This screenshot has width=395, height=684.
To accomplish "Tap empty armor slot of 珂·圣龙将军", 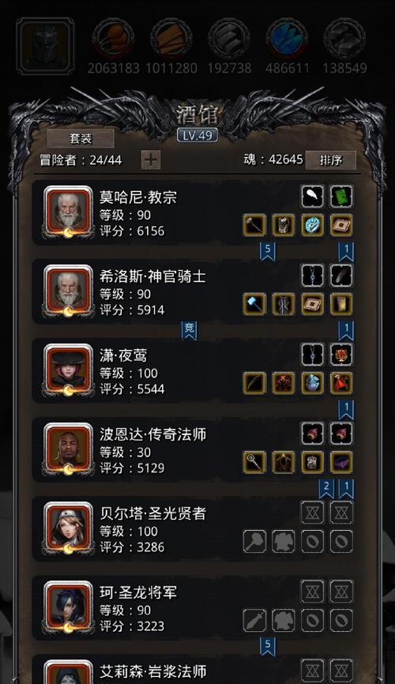I will [284, 620].
